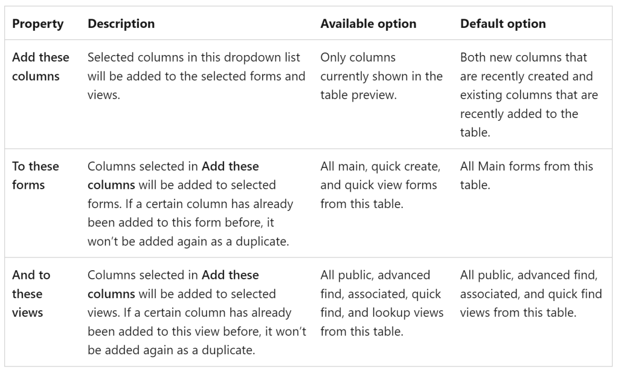The height and width of the screenshot is (370, 618).
Task: Select 'All main, quick create' available option cell
Action: click(x=381, y=185)
